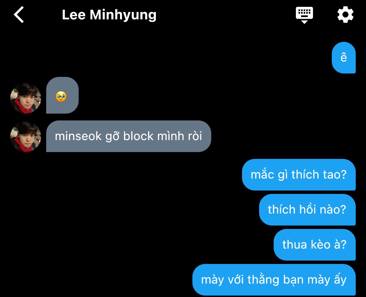The width and height of the screenshot is (366, 297).
Task: Select the sent message "thua kèo à?"
Action: (315, 245)
